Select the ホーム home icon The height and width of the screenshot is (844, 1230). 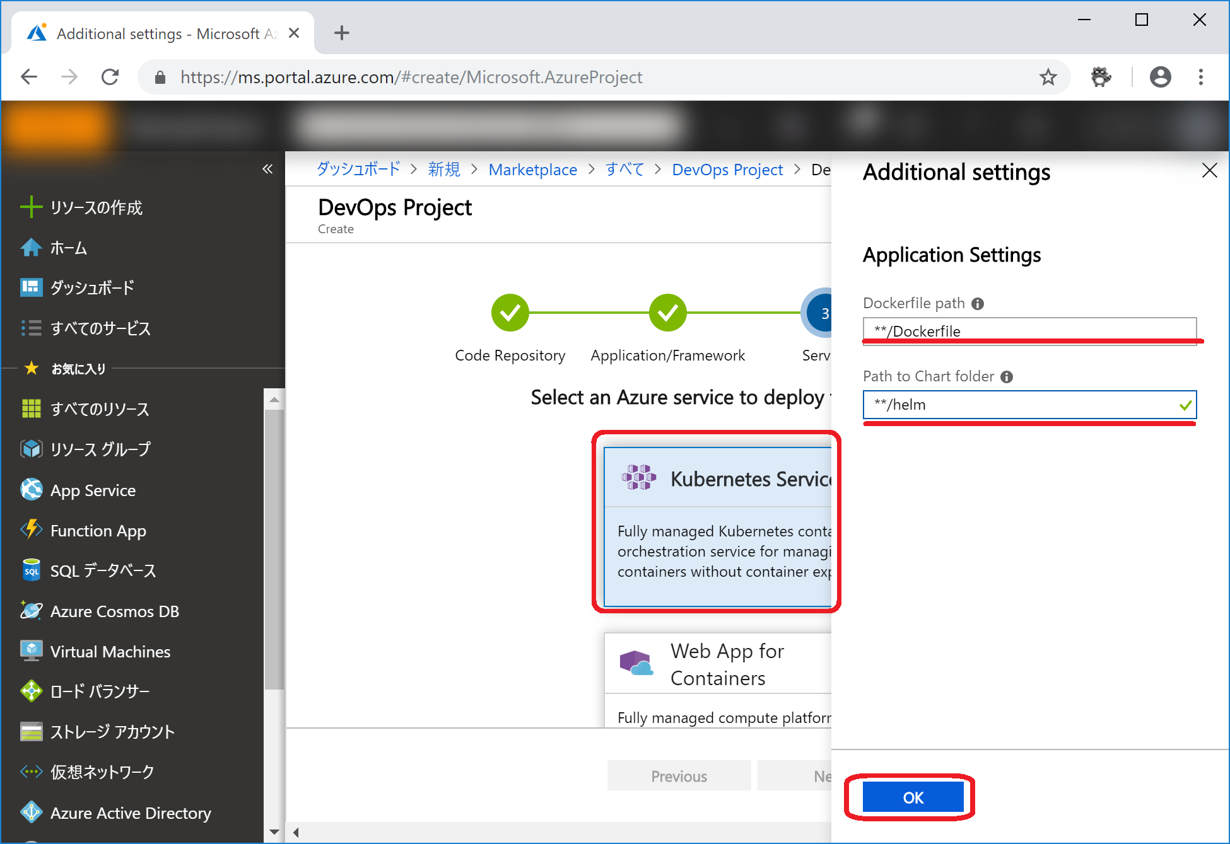tap(67, 248)
